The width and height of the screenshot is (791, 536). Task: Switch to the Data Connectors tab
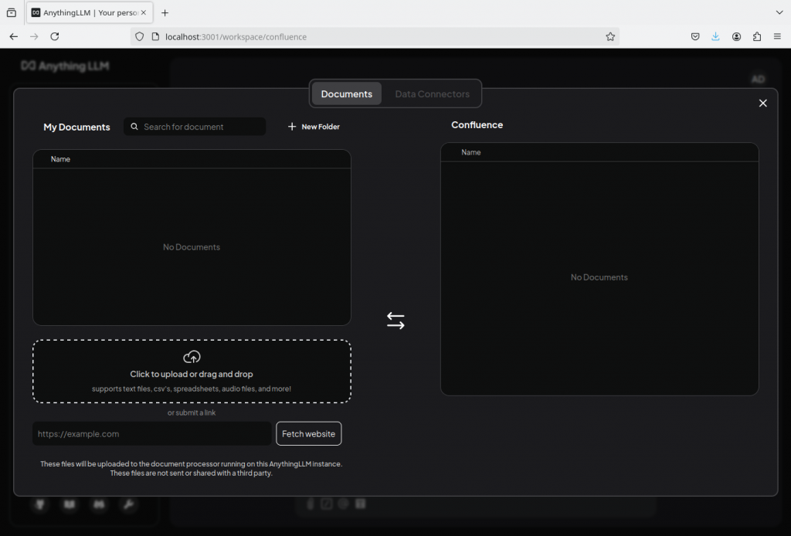tap(432, 94)
